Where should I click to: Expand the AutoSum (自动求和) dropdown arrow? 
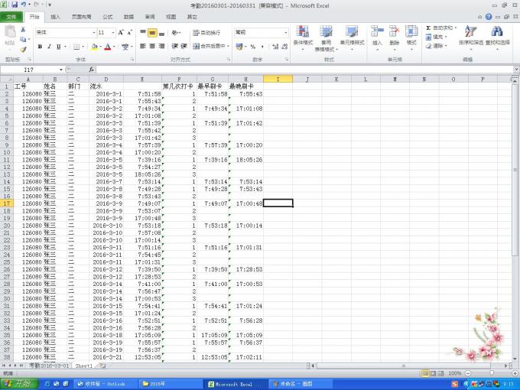pyautogui.click(x=456, y=28)
